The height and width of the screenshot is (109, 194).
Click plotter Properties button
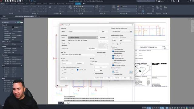[x=103, y=38]
